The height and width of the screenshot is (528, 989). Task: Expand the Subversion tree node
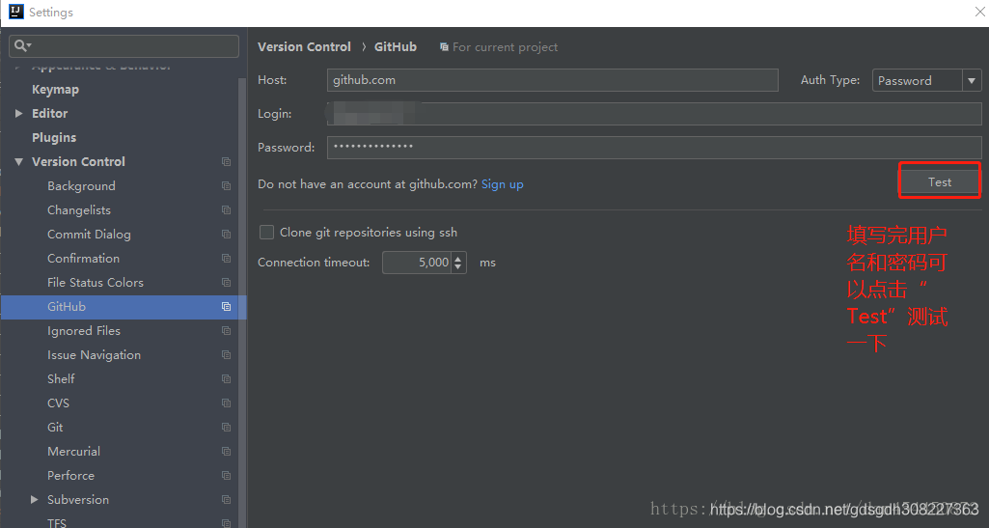point(34,500)
